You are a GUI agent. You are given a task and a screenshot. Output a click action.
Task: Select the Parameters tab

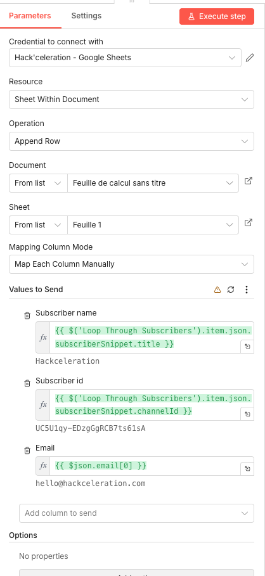coord(30,16)
